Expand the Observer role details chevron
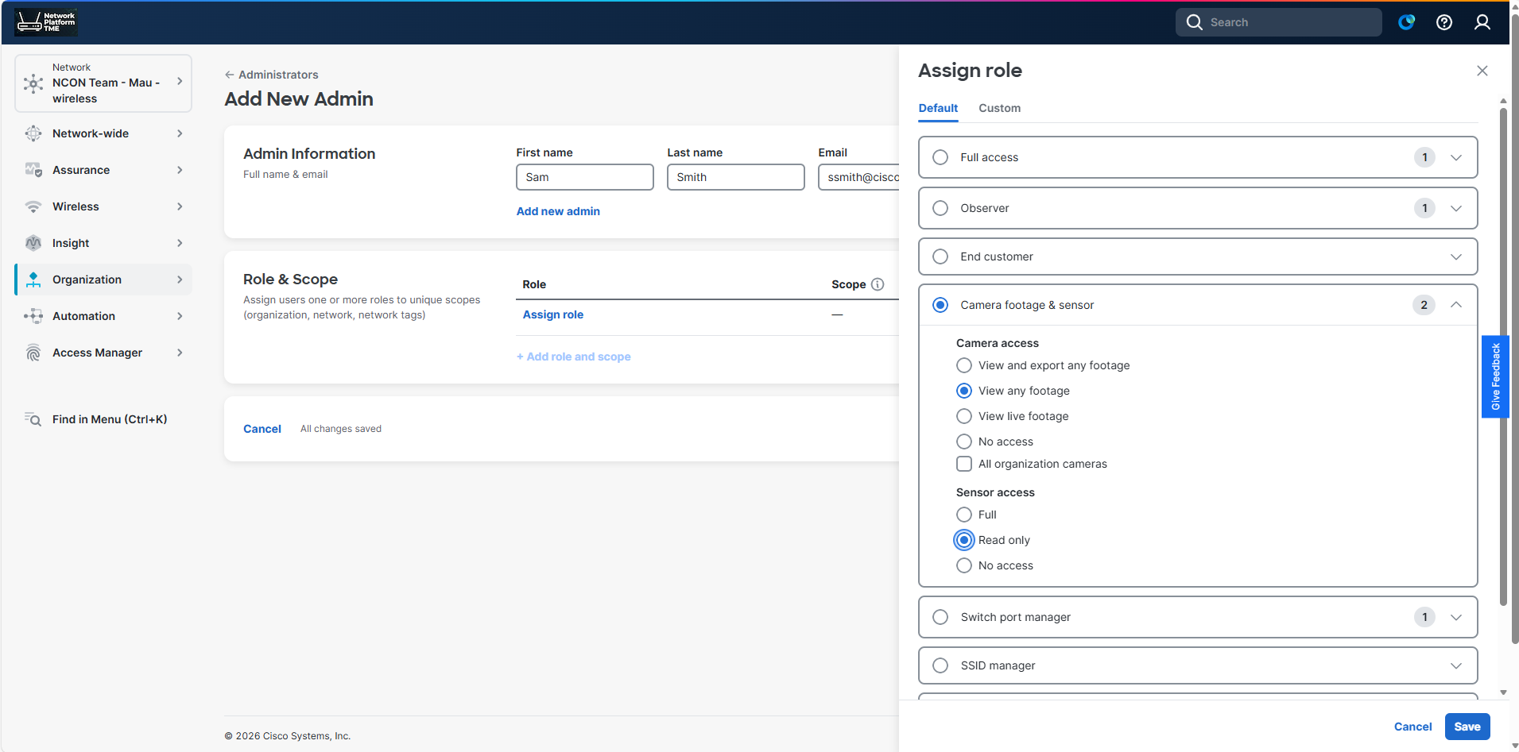 (1455, 208)
